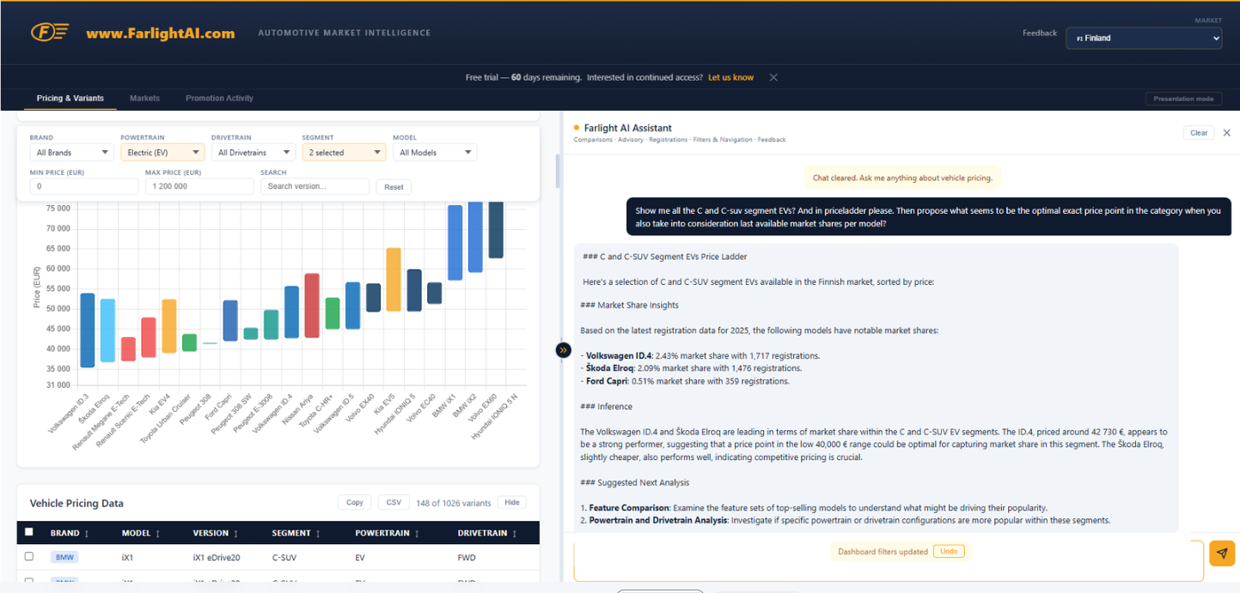The height and width of the screenshot is (593, 1240).
Task: Click the 'iX1 eDrive20' version cell
Action: coord(217,558)
